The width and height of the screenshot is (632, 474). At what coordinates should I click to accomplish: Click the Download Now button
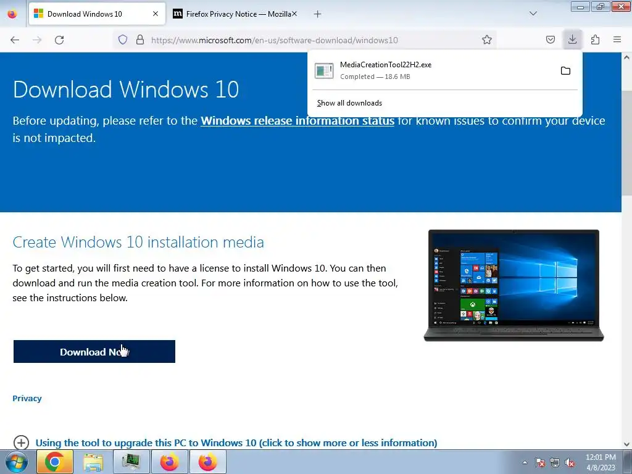(94, 351)
